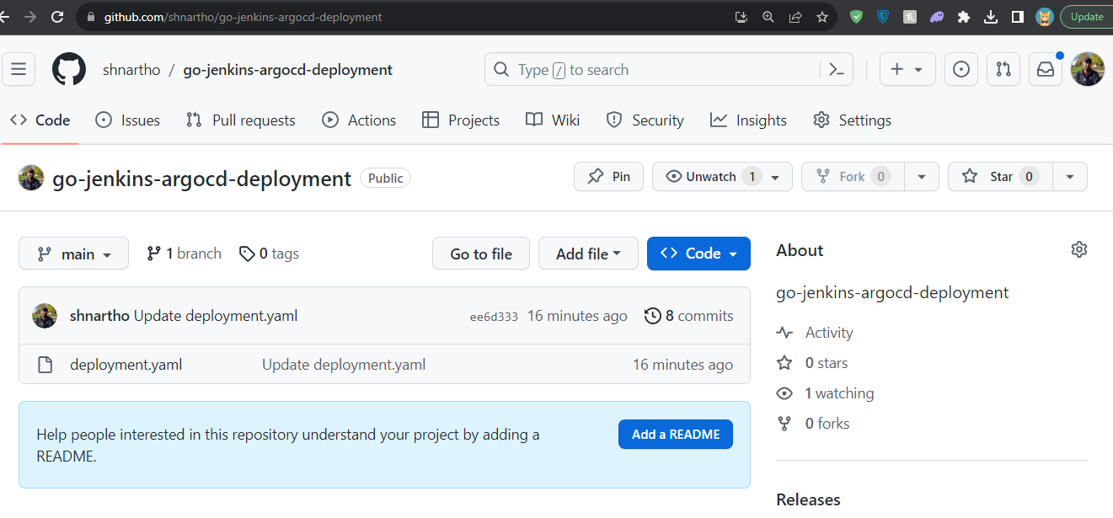Screen dimensions: 1113x518
Task: Switch to the Pull requests tab
Action: (241, 120)
